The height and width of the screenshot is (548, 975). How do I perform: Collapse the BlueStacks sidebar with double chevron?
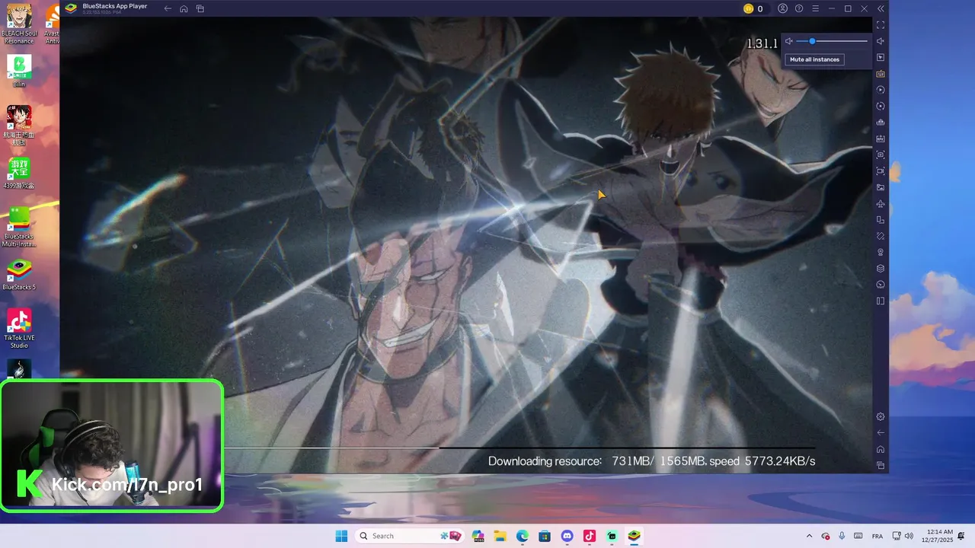pos(881,8)
